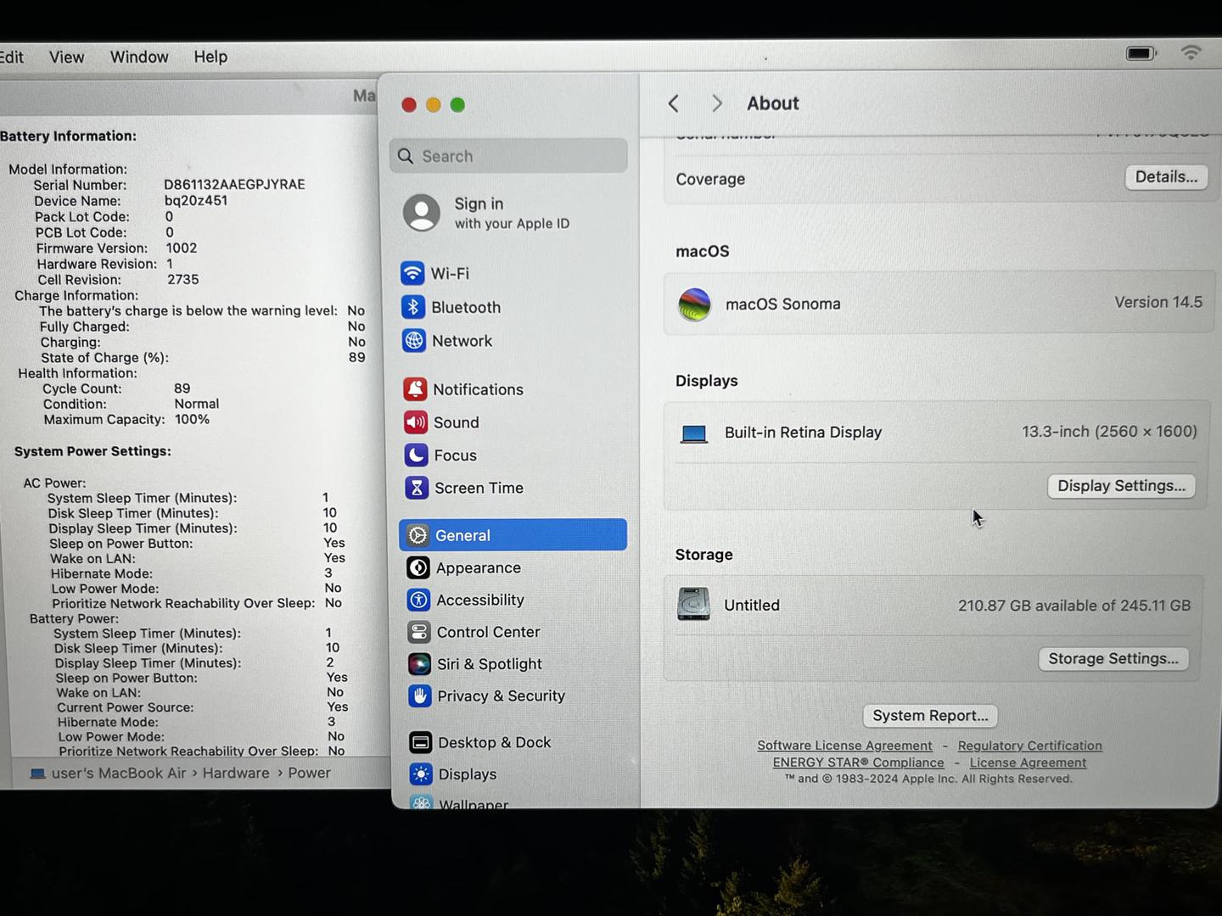Open Siri & Spotlight settings
This screenshot has width=1222, height=916.
pos(489,664)
